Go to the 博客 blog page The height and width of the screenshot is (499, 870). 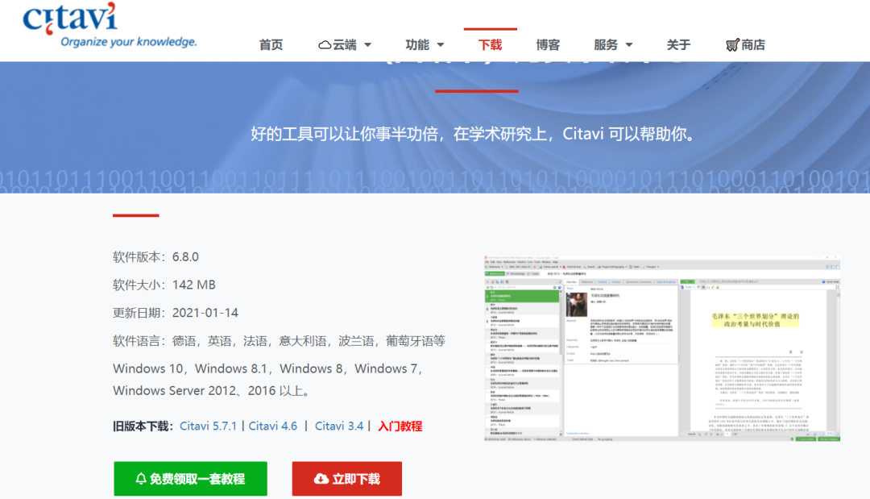pyautogui.click(x=548, y=45)
